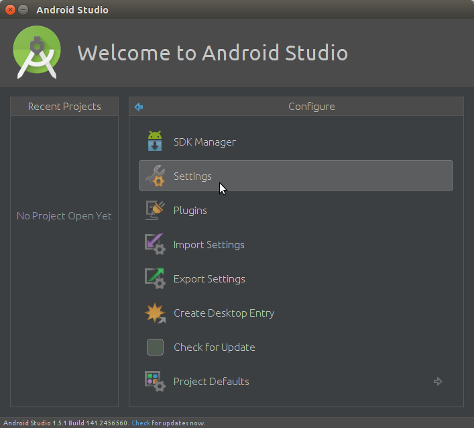Click the SDK Manager android icon
Image resolution: width=474 pixels, height=428 pixels.
155,142
